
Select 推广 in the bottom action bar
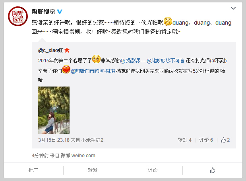[x=33, y=170]
